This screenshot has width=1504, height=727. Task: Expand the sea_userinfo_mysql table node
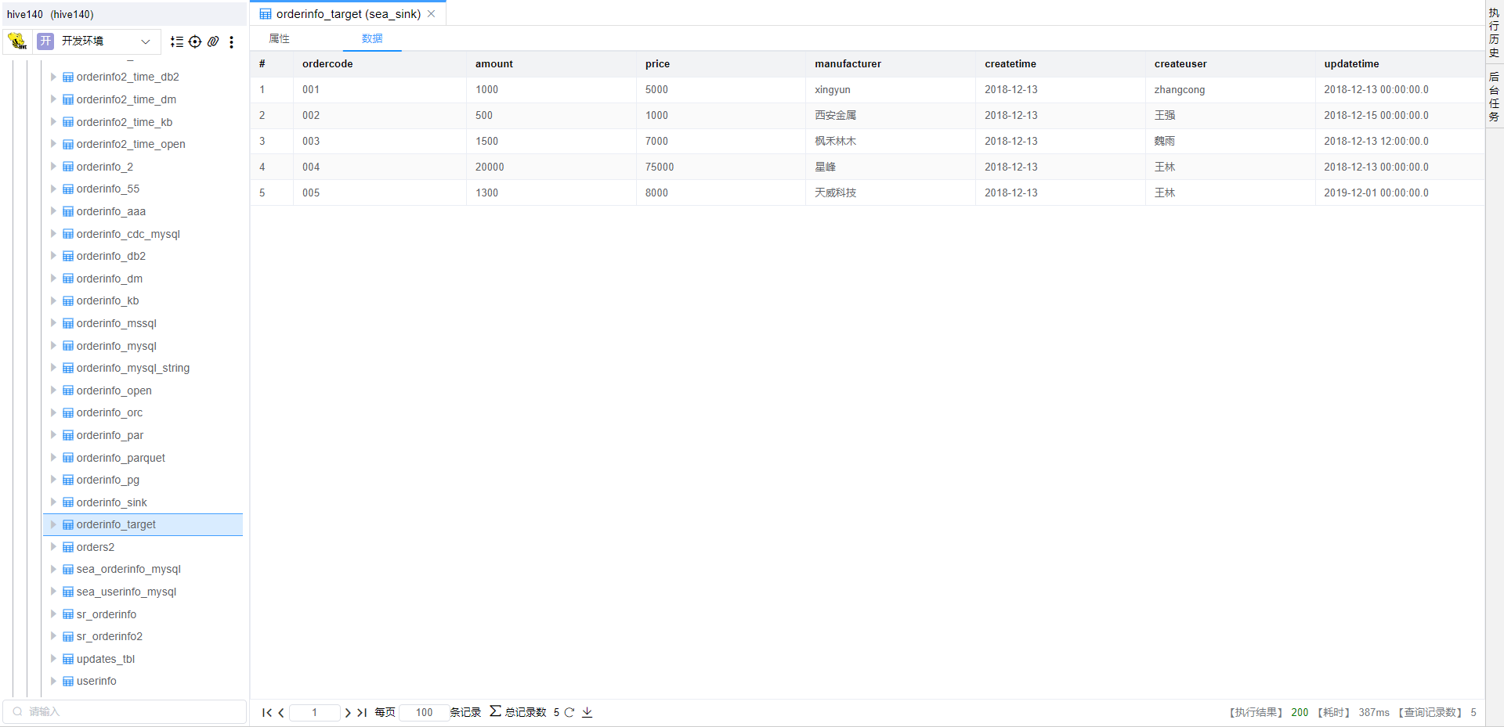(x=53, y=592)
